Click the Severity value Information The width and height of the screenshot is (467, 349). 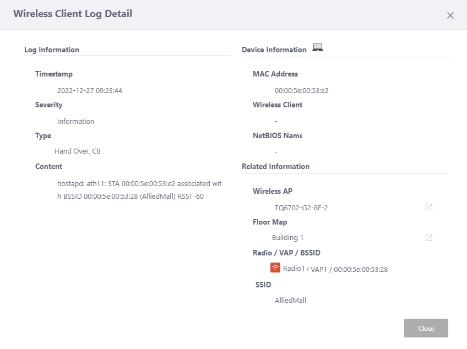point(75,122)
